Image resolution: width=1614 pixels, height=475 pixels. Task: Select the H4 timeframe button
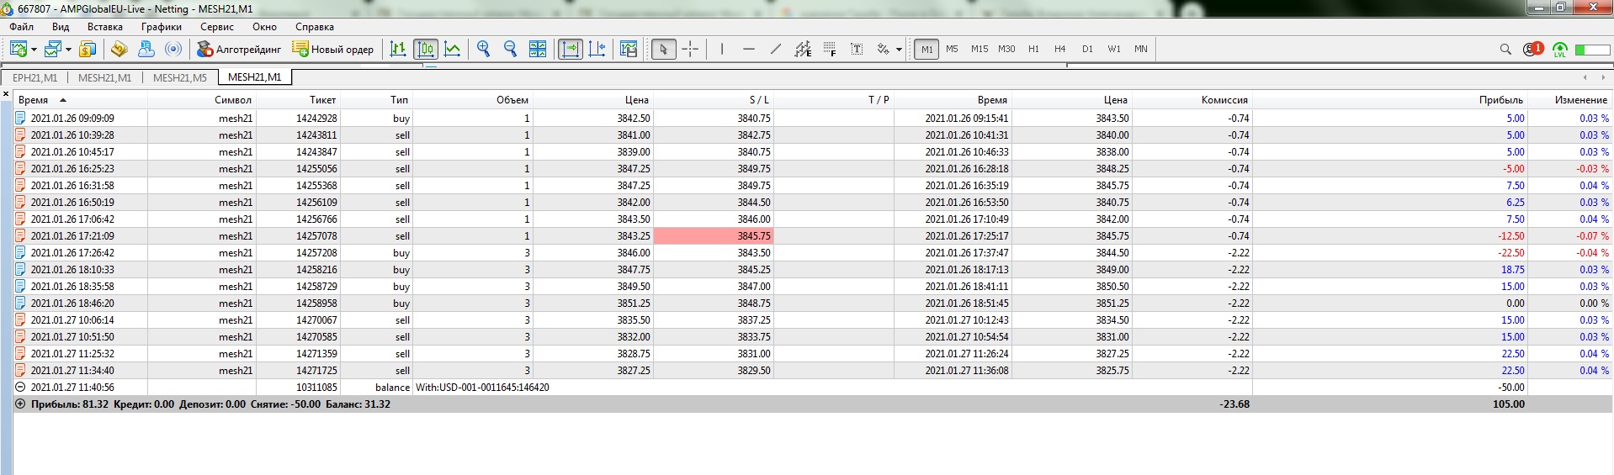coord(1059,49)
